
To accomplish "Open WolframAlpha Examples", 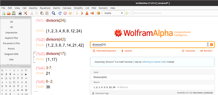I will (188, 51).
